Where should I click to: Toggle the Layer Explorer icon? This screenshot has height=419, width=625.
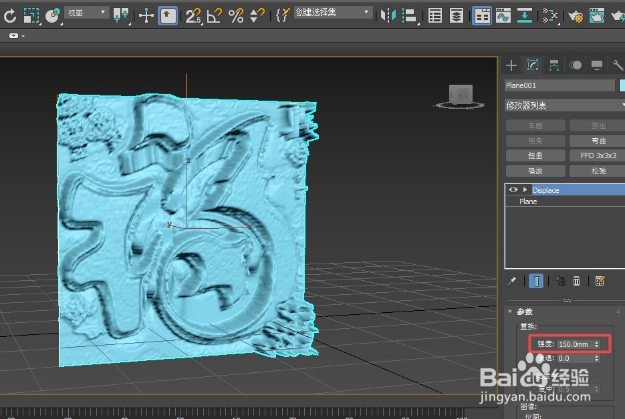tap(456, 16)
